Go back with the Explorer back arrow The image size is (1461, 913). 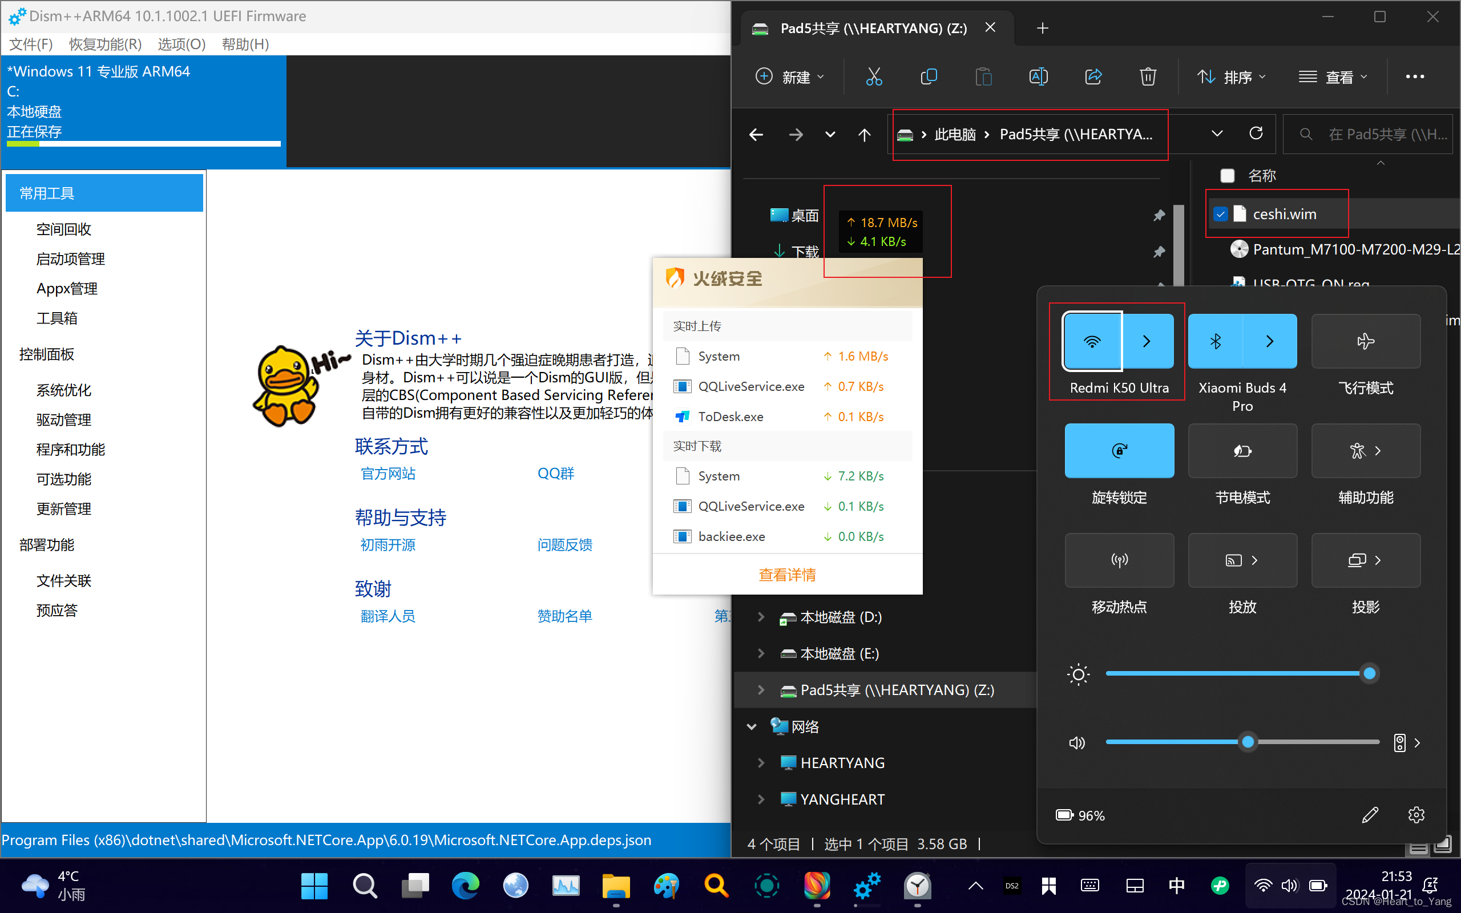pos(756,134)
